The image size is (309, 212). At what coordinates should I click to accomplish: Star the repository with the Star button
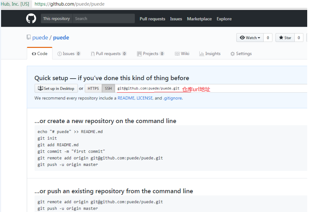click(x=285, y=38)
